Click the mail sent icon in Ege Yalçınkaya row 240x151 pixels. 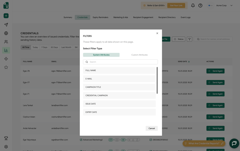click(x=111, y=140)
